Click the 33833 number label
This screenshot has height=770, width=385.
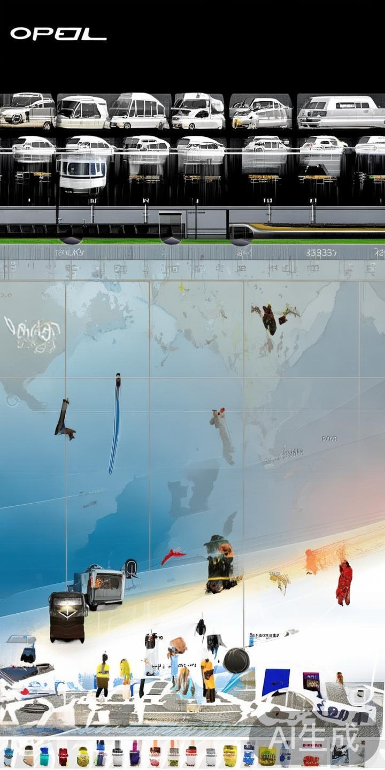321,253
